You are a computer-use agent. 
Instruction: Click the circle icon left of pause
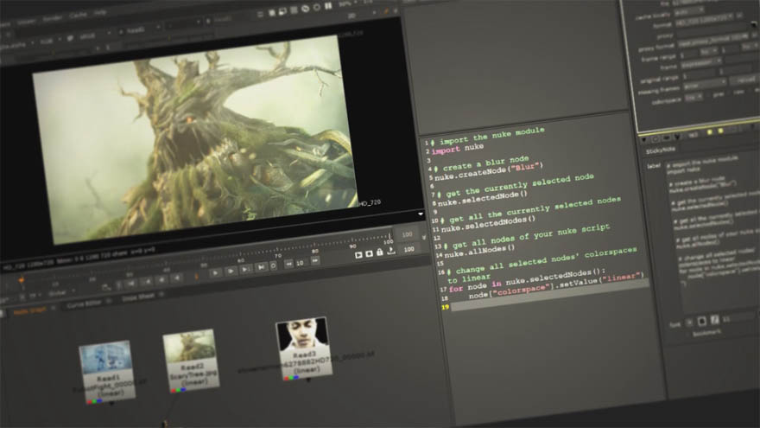click(316, 7)
